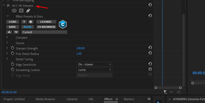Reset the Sharpen Strength parameter
The height and width of the screenshot is (103, 205).
pos(150,48)
